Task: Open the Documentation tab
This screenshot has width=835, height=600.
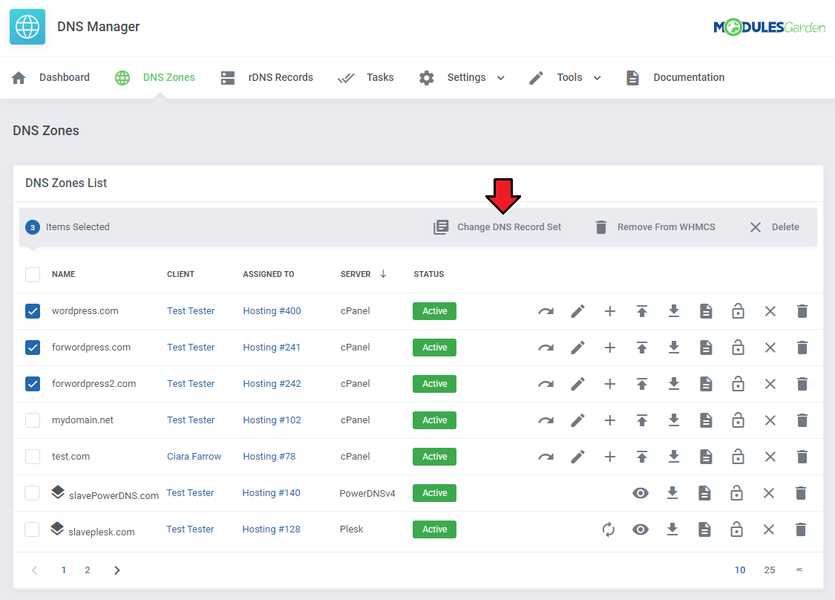Action: click(x=675, y=78)
